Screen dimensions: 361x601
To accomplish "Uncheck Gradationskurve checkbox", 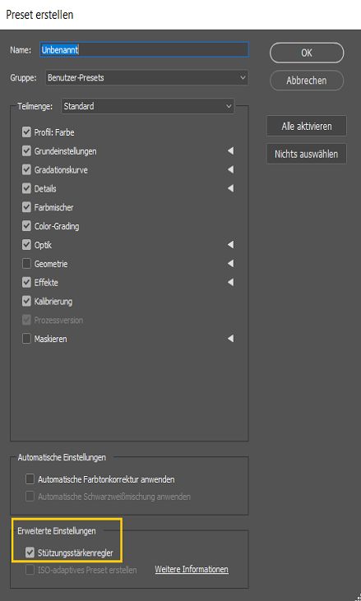I will click(26, 170).
